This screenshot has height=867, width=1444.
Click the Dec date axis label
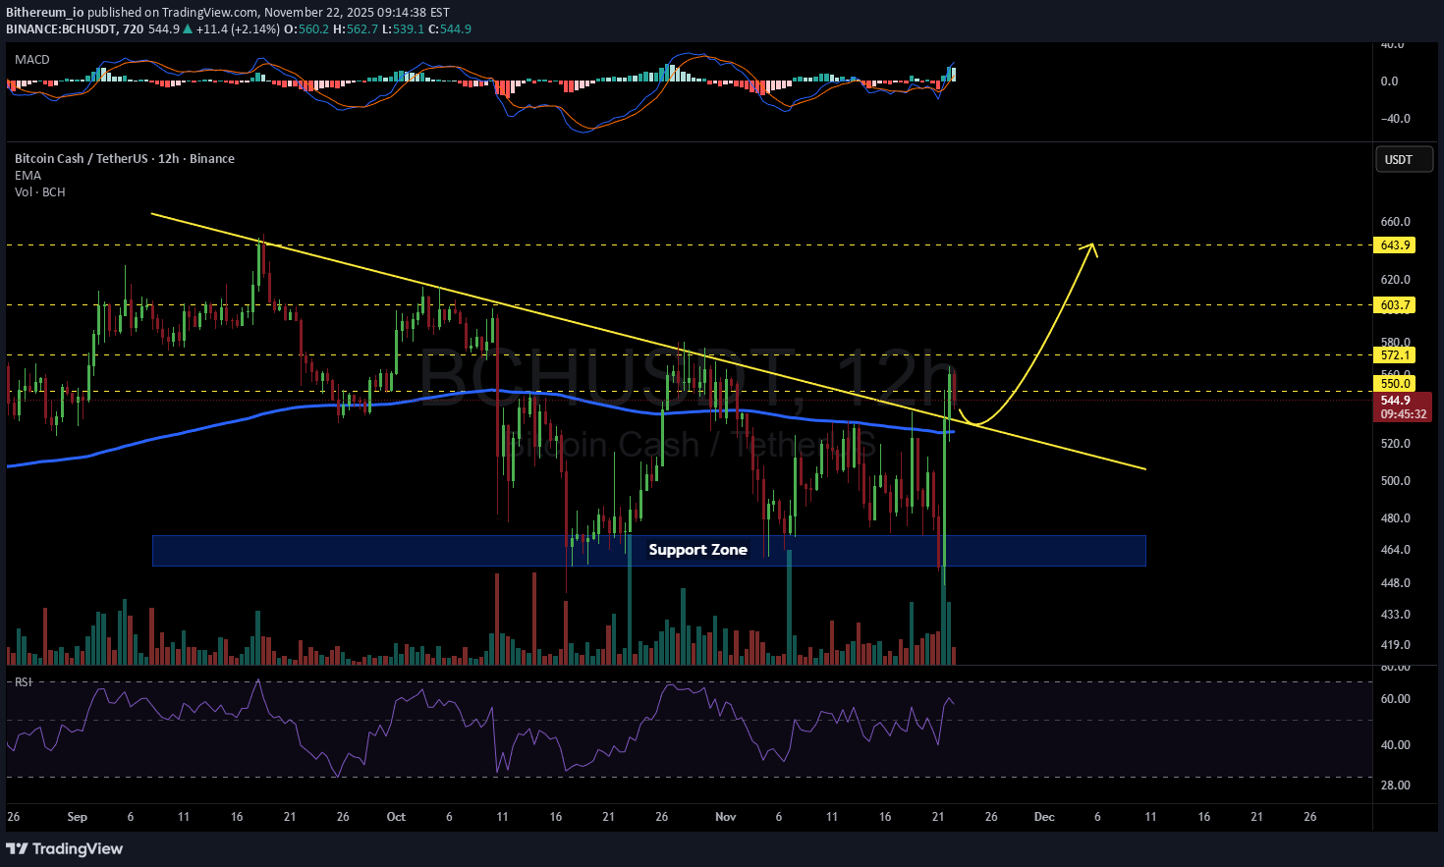(1044, 817)
